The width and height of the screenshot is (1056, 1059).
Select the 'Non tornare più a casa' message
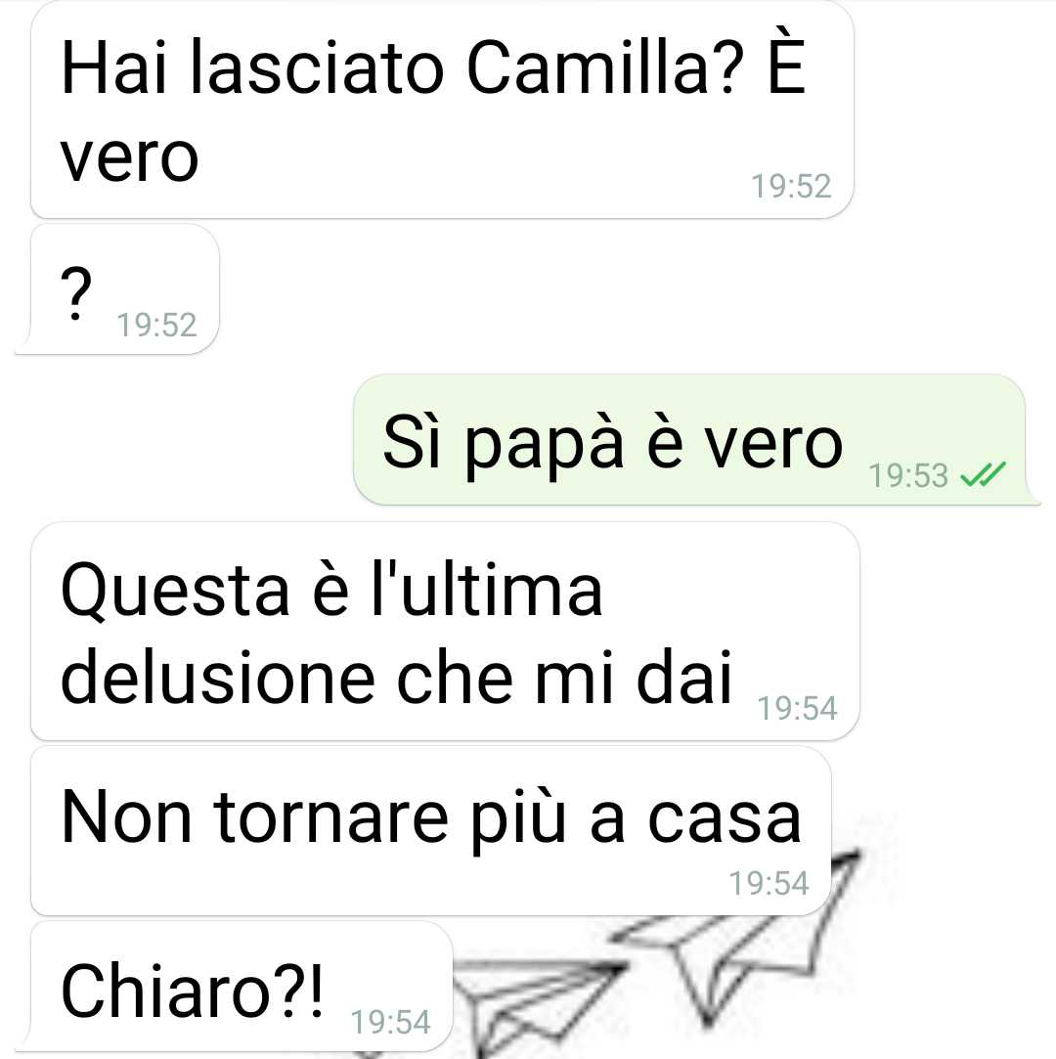[431, 831]
